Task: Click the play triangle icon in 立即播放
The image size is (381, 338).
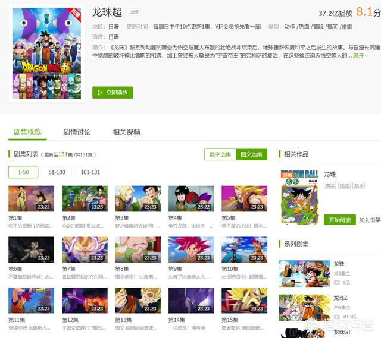Action: tap(100, 93)
